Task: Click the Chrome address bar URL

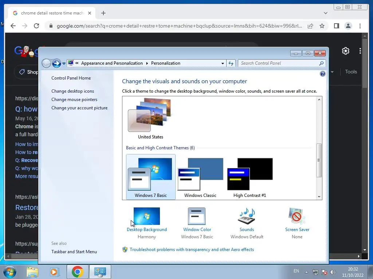Action: click(x=179, y=26)
